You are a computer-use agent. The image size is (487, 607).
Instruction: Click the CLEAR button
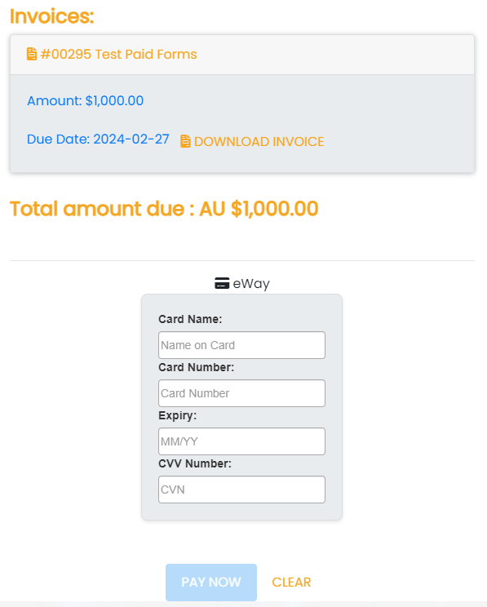point(291,583)
